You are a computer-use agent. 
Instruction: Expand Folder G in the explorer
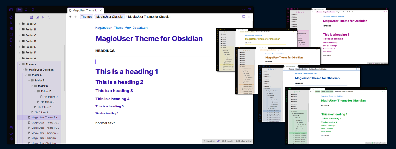19,58
